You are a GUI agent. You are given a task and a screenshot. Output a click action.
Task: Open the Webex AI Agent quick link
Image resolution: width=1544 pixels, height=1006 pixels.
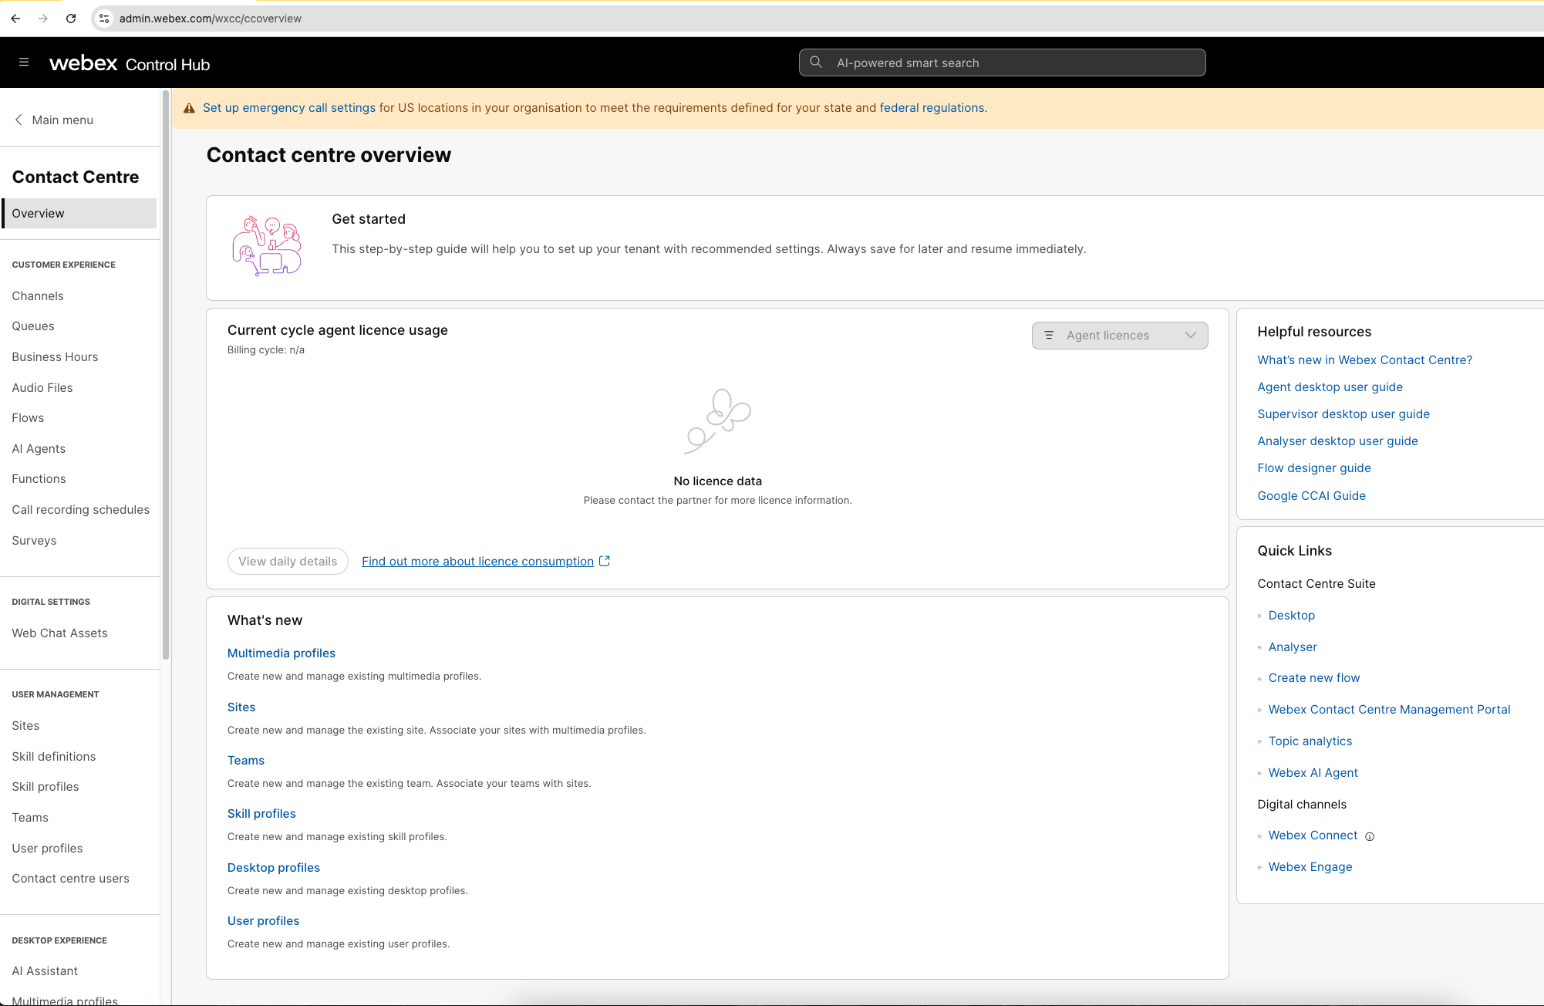1313,773
